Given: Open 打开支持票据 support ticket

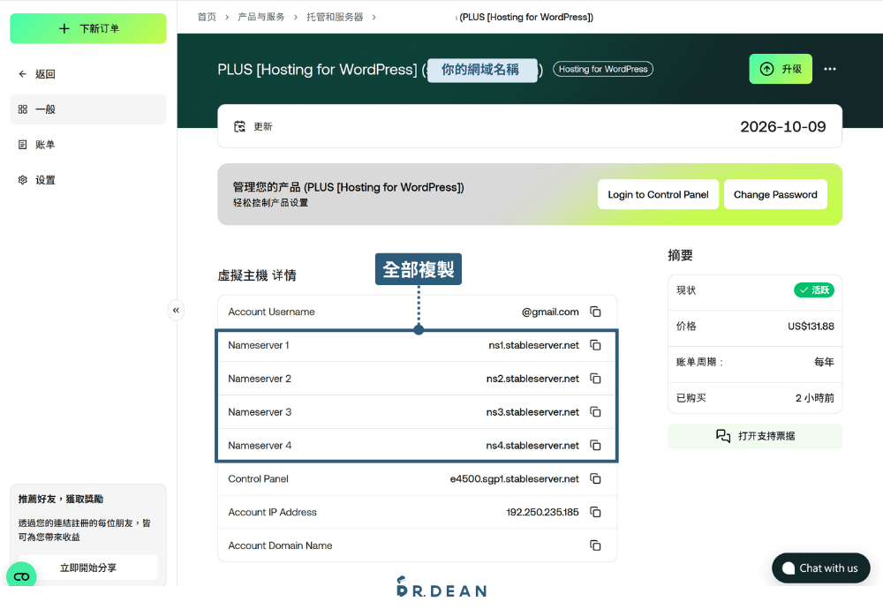Looking at the screenshot, I should tap(755, 435).
